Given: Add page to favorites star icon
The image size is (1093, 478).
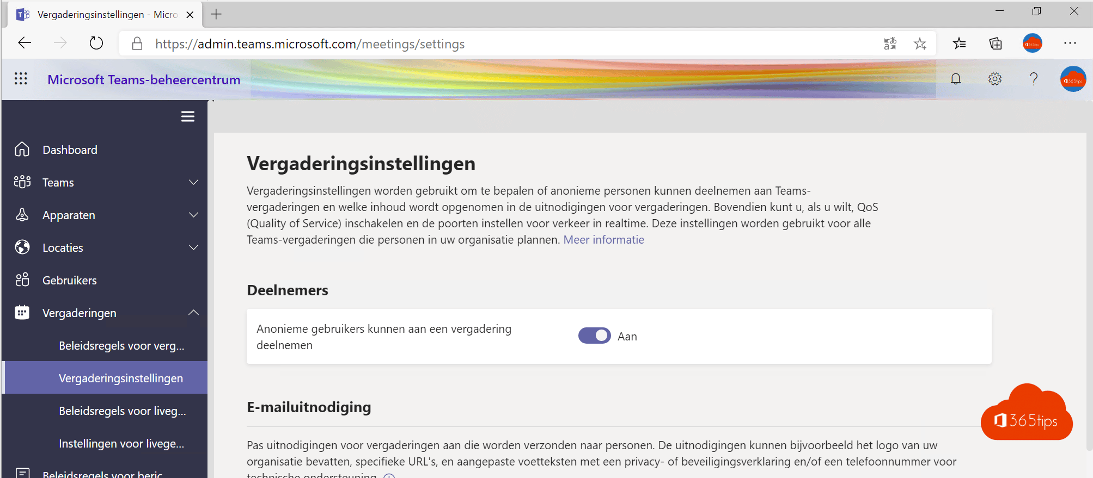Looking at the screenshot, I should click(x=920, y=44).
